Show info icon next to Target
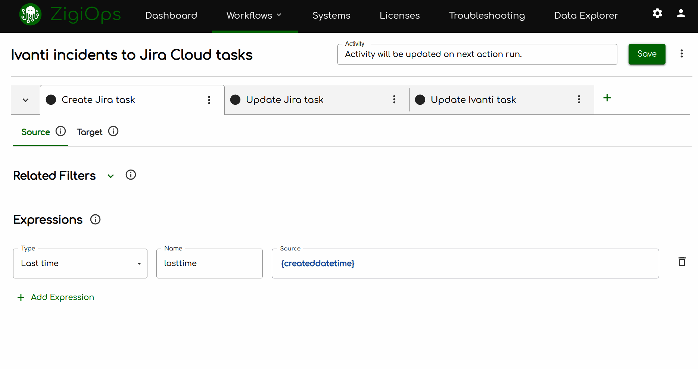 tap(113, 131)
